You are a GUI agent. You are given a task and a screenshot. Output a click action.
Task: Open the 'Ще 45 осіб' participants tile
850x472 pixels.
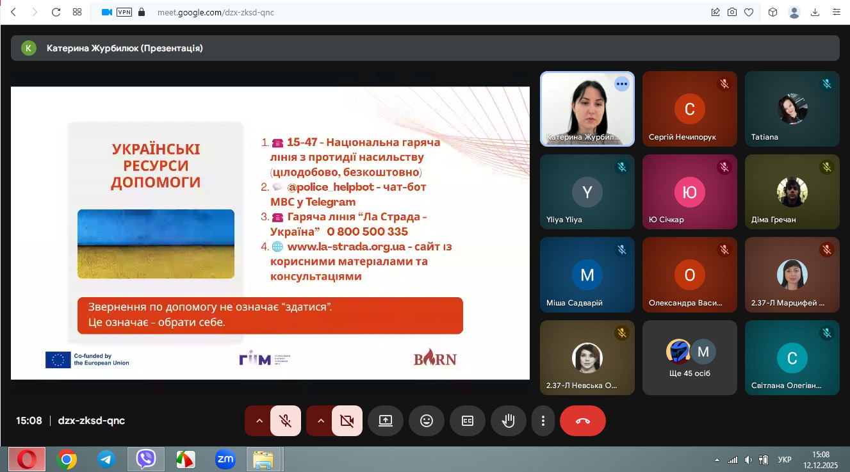(x=689, y=357)
